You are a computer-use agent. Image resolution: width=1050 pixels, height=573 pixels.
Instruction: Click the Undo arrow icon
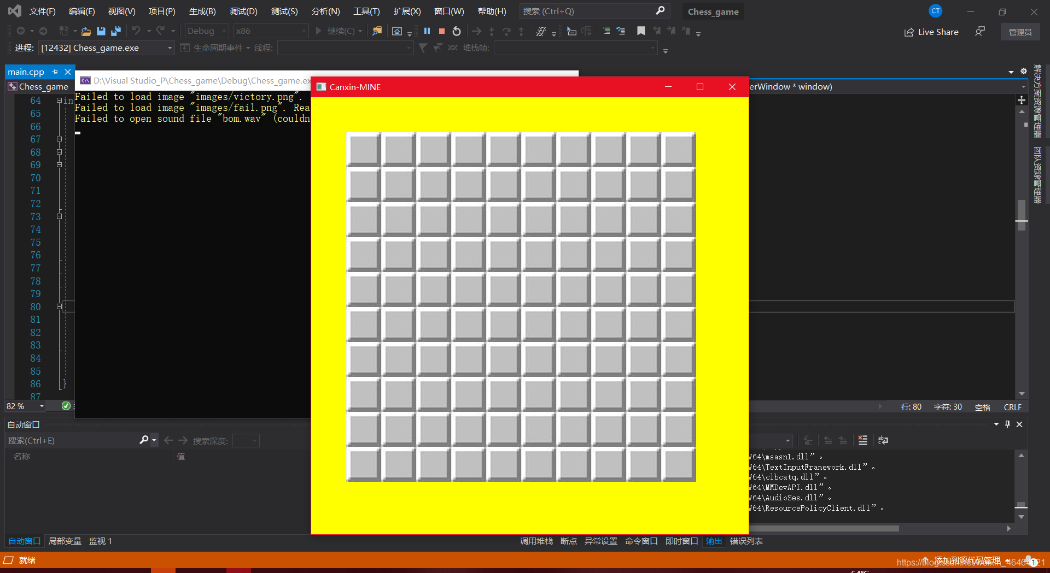click(x=136, y=31)
